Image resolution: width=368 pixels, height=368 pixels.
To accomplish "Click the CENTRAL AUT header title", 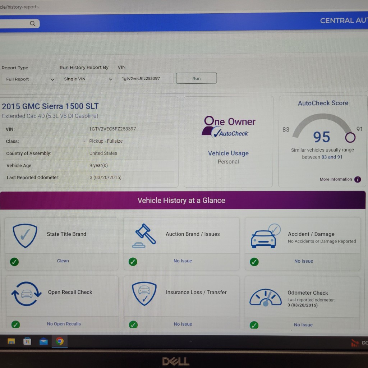I will 344,20.
